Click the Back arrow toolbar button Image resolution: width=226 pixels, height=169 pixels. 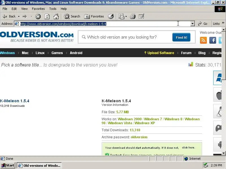coord(9,16)
